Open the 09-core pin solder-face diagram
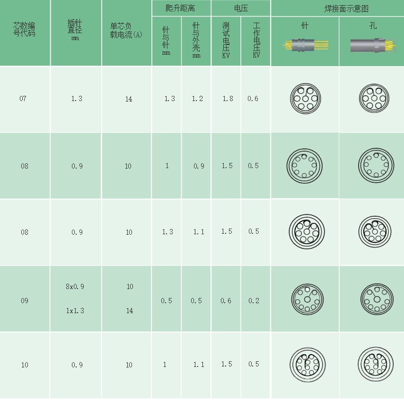Image resolution: width=404 pixels, height=400 pixels. [x=306, y=299]
